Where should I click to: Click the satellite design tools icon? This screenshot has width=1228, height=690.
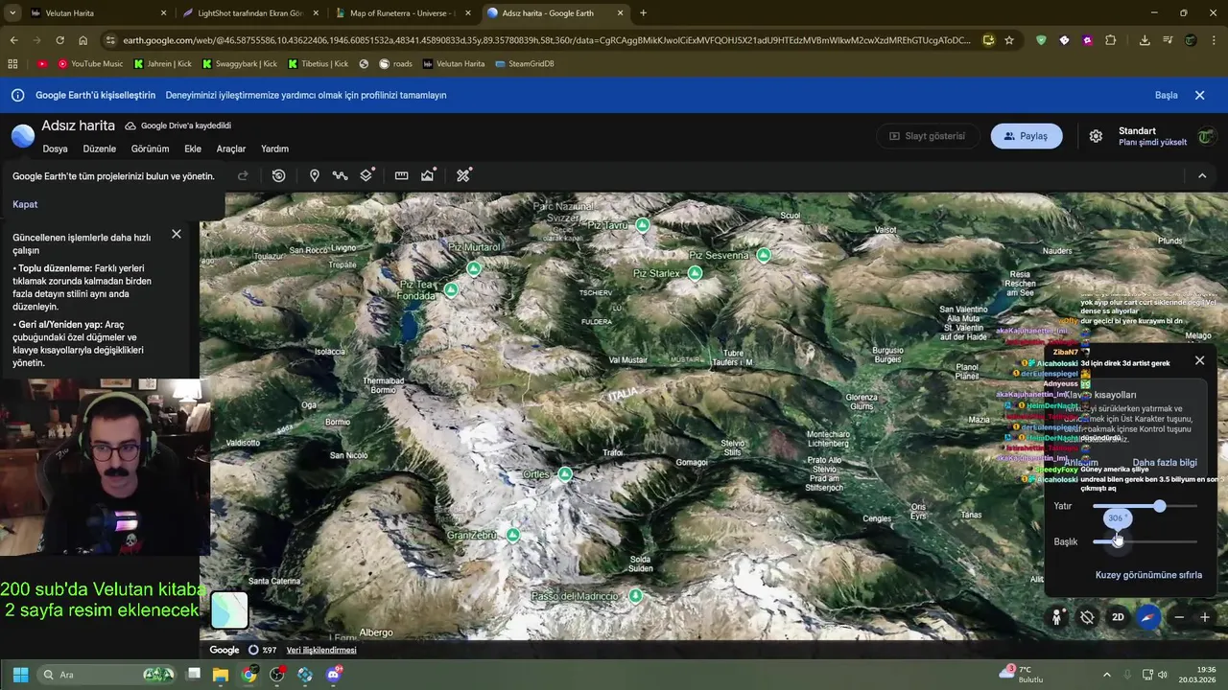point(463,175)
